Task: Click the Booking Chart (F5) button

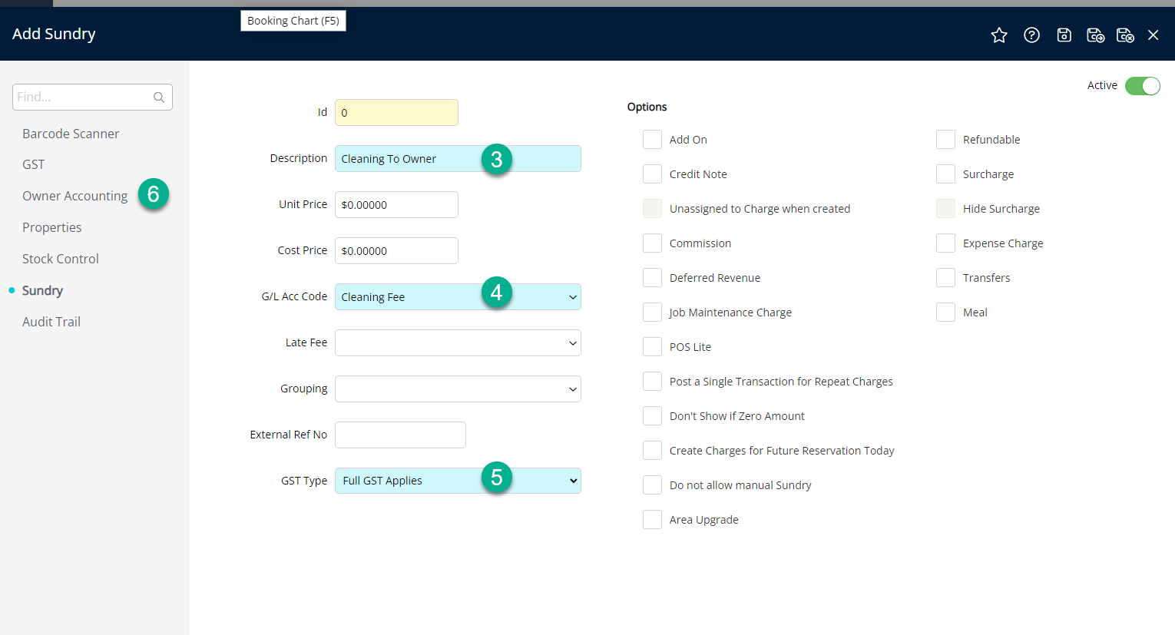Action: (293, 21)
